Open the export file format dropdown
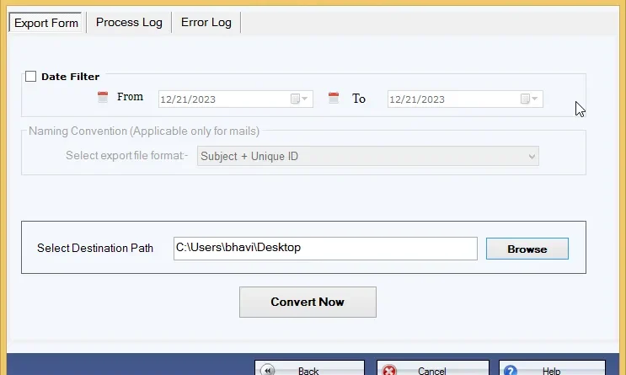 532,156
